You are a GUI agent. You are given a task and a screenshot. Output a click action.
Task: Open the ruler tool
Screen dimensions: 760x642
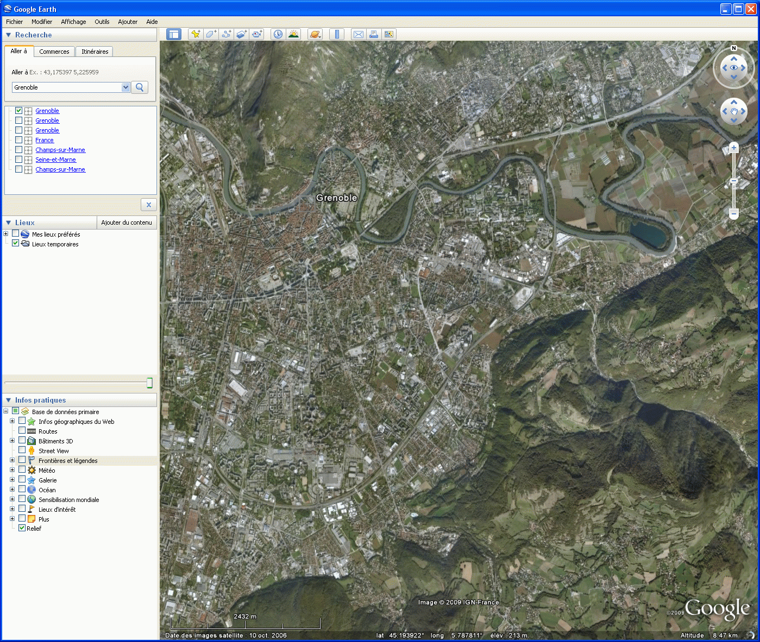[x=337, y=34]
